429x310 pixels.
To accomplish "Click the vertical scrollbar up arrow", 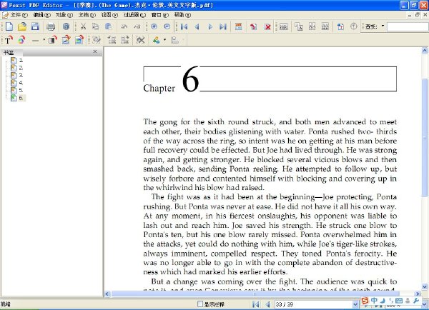I will (425, 50).
